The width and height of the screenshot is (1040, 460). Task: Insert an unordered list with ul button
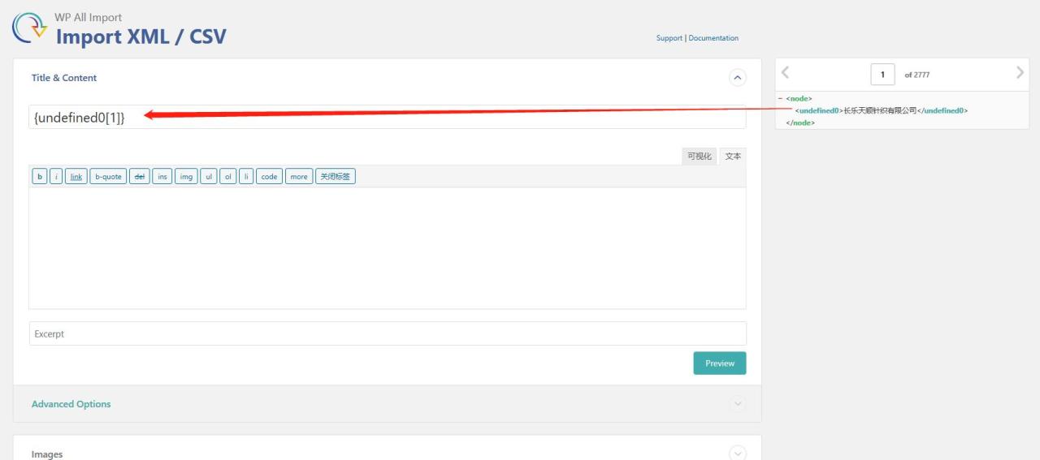[209, 177]
